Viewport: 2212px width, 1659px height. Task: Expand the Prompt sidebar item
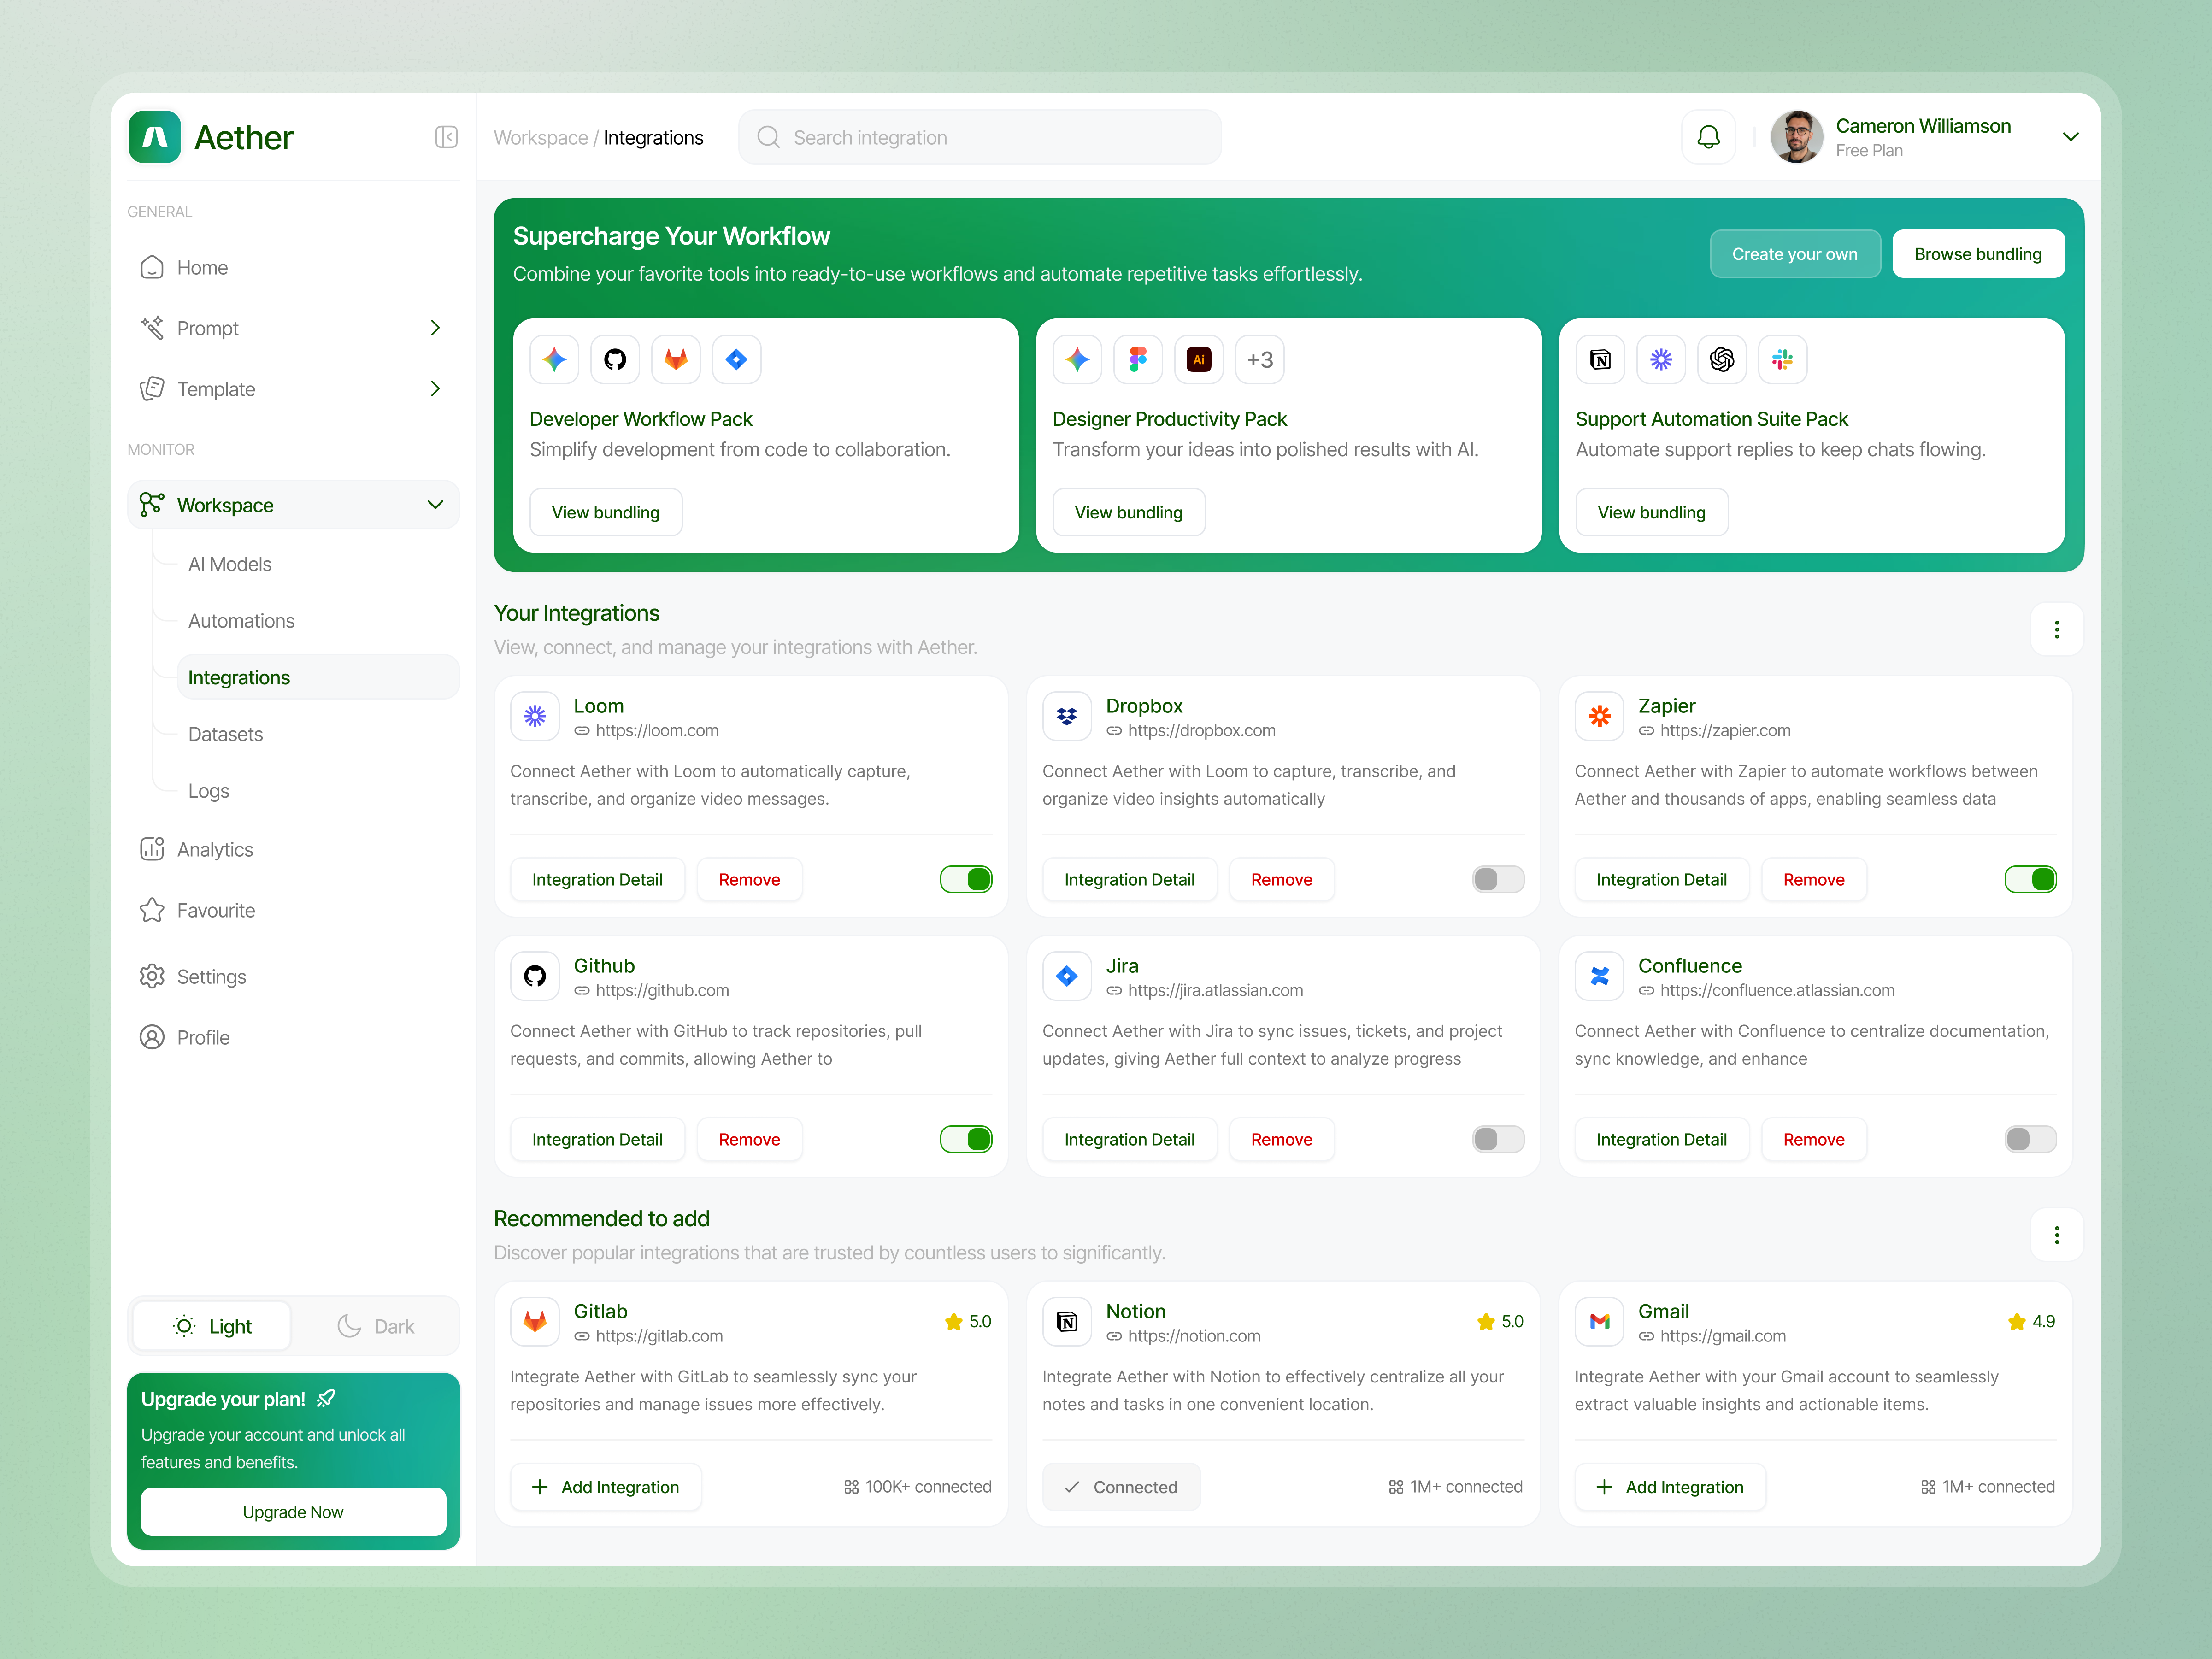[435, 327]
